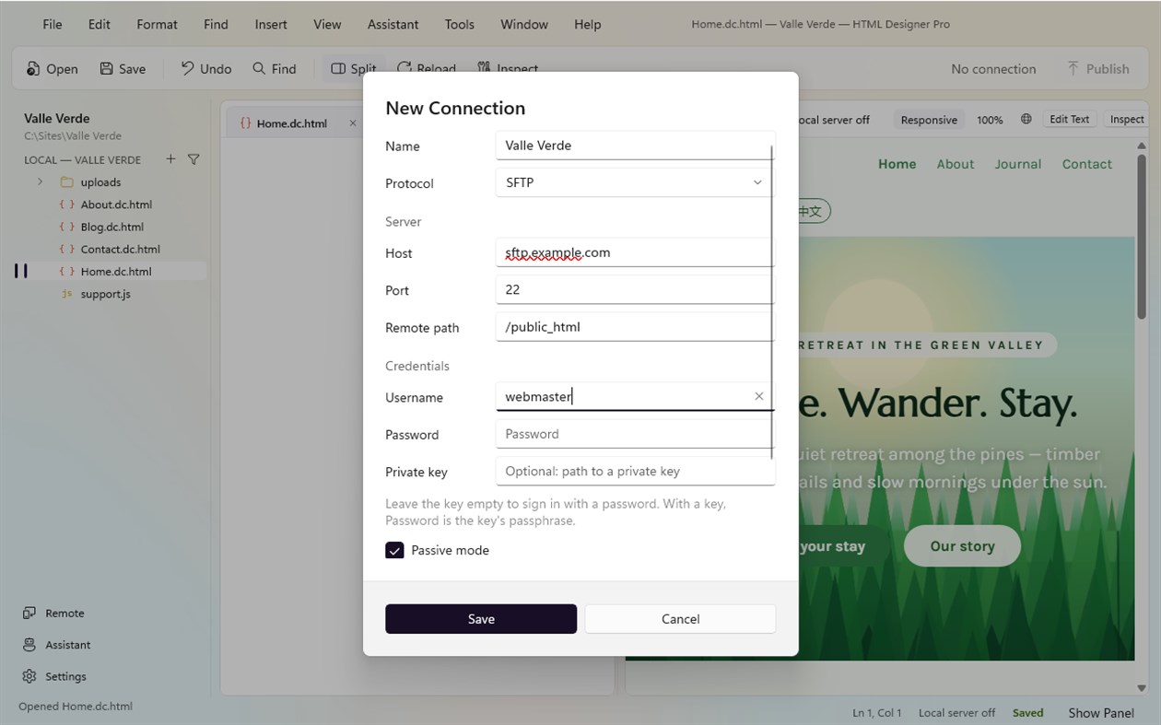Click Contact link in preview nav

[1087, 164]
